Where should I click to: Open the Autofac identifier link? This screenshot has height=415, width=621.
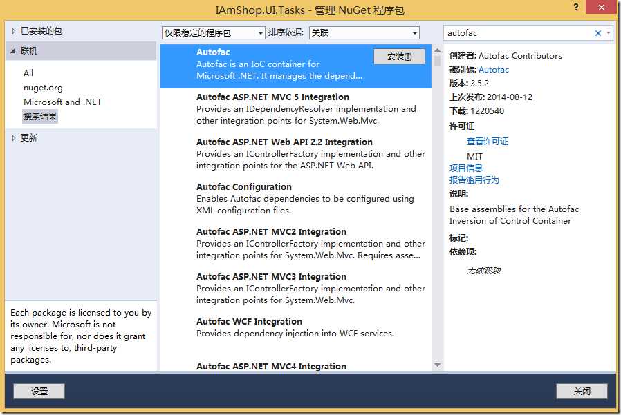[494, 70]
